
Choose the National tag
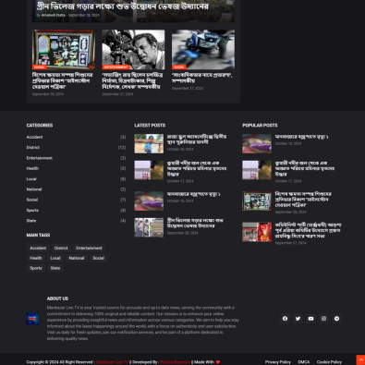tap(77, 258)
